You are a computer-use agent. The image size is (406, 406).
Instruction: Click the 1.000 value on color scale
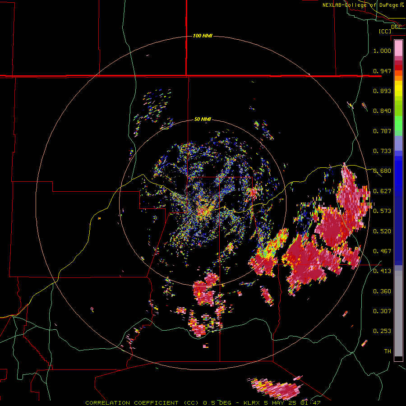tap(382, 51)
